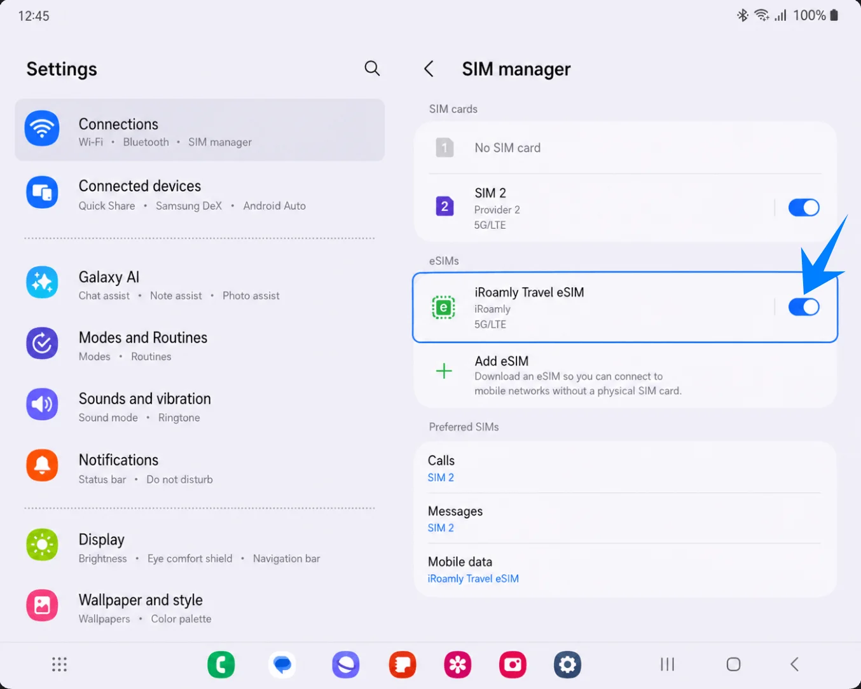The width and height of the screenshot is (861, 689).
Task: Tap the Notifications bell icon
Action: coord(42,465)
